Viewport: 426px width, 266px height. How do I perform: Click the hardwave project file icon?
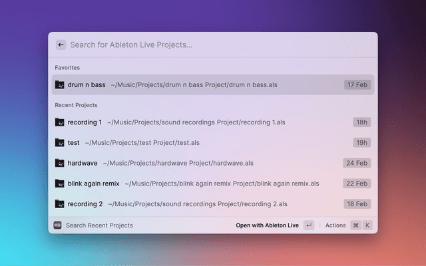[x=59, y=163]
